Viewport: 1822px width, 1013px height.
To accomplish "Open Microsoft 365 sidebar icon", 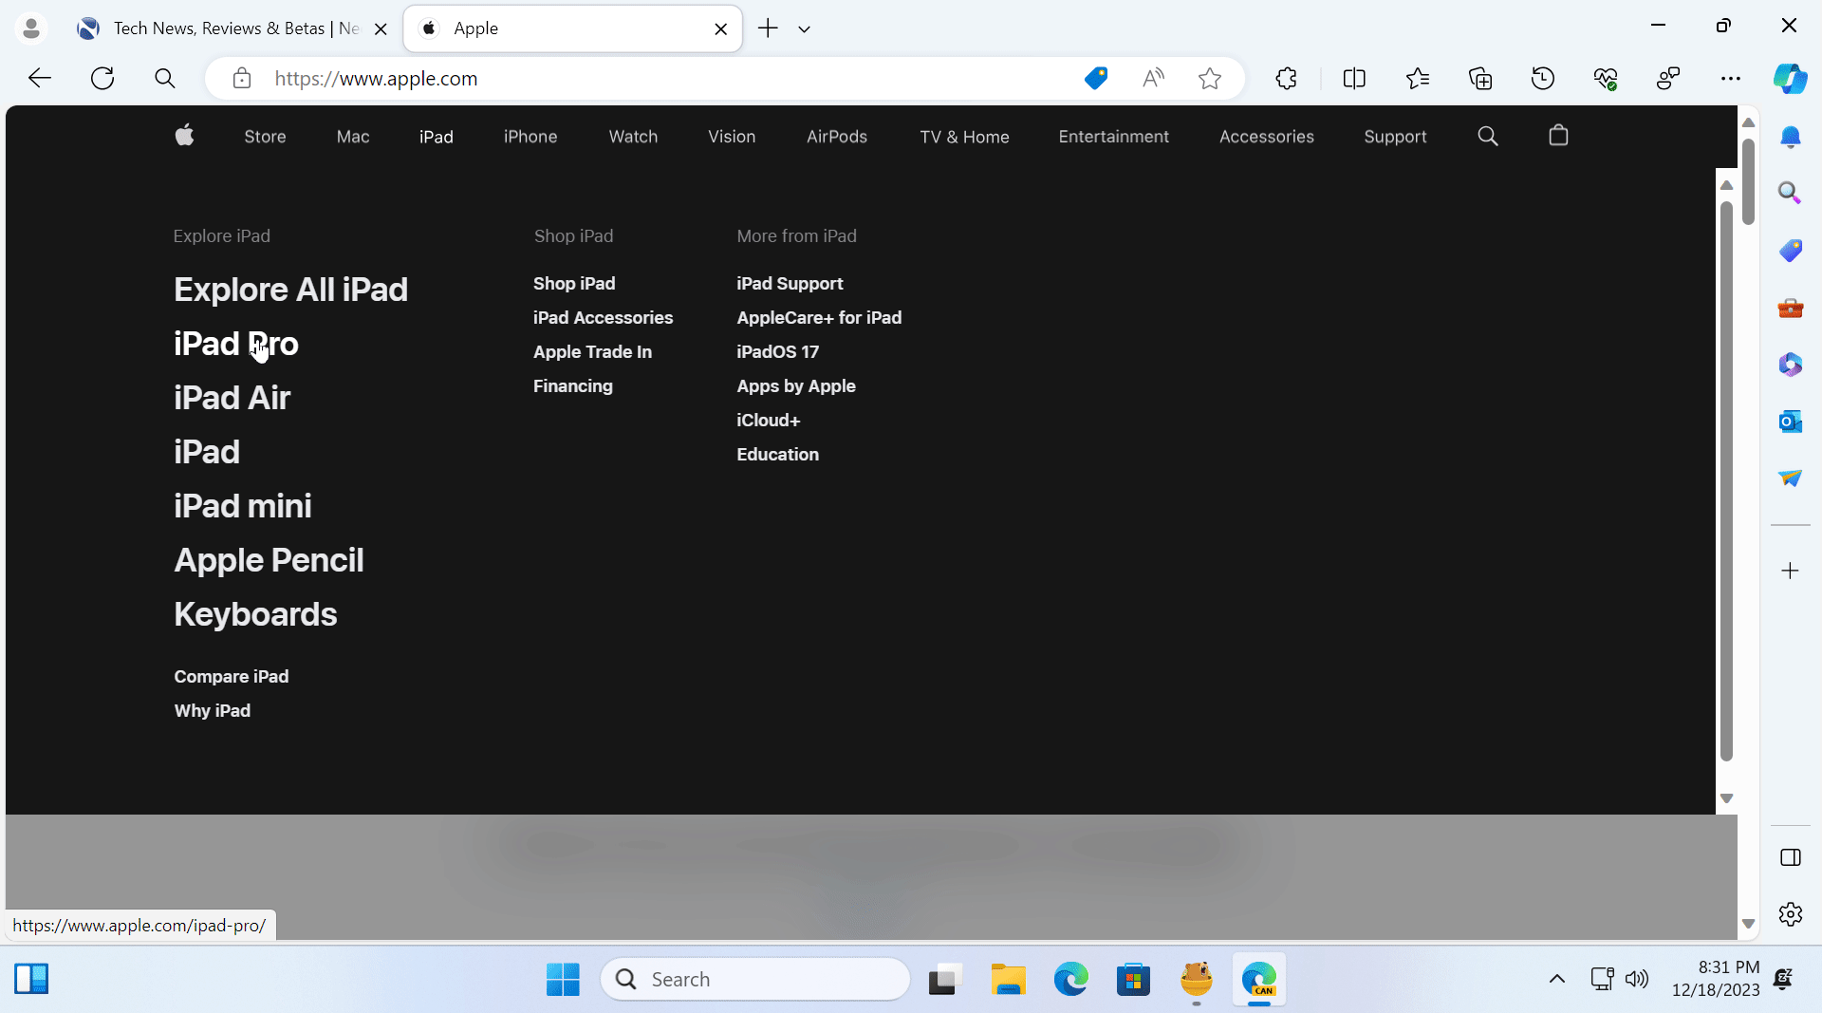I will pos(1791,364).
